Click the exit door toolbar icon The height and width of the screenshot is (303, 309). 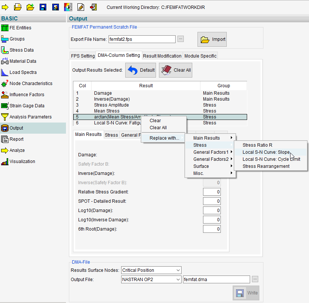93,7
